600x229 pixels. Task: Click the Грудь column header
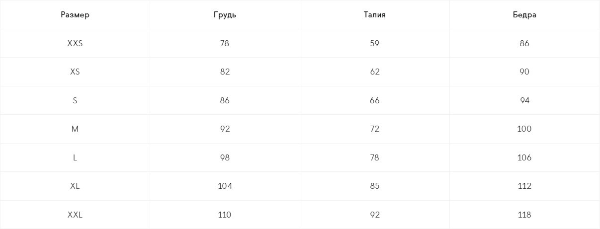pyautogui.click(x=225, y=15)
